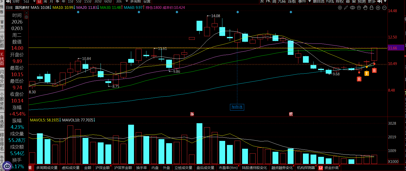406x171 pixels.
Task: Click the 涨 event marker on time axis
Action: [192, 114]
